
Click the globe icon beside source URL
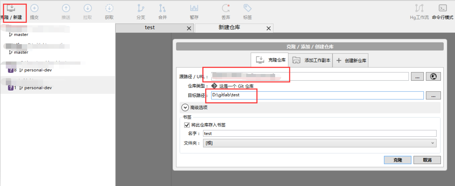coord(433,76)
